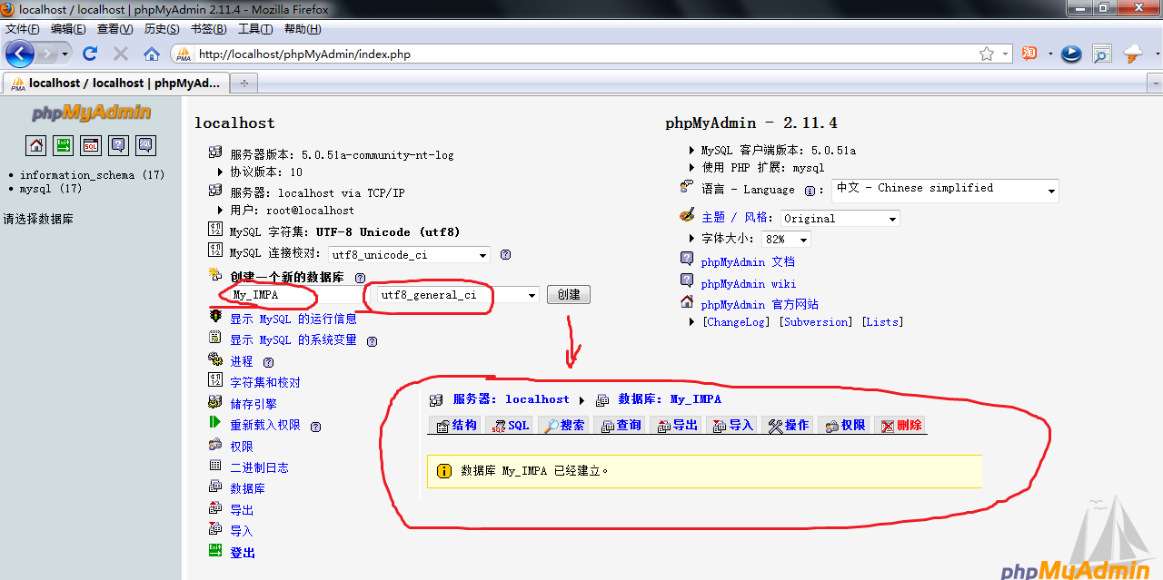Open the mysql (17) database

51,189
